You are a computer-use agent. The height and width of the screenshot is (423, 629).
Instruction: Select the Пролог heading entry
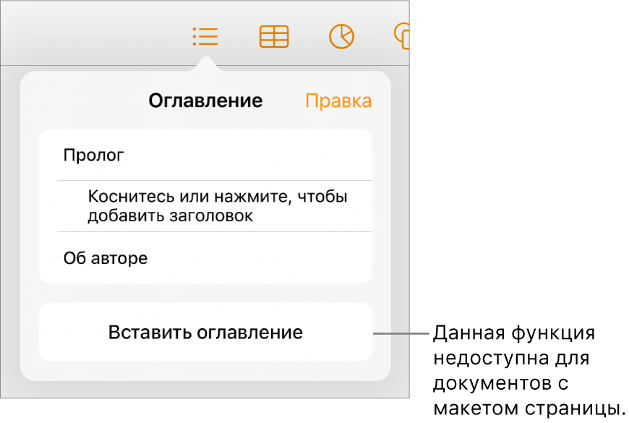pyautogui.click(x=206, y=155)
